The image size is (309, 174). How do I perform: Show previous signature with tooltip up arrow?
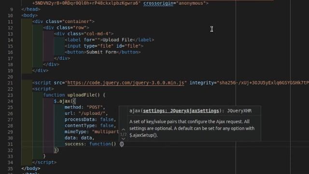pos(124,130)
